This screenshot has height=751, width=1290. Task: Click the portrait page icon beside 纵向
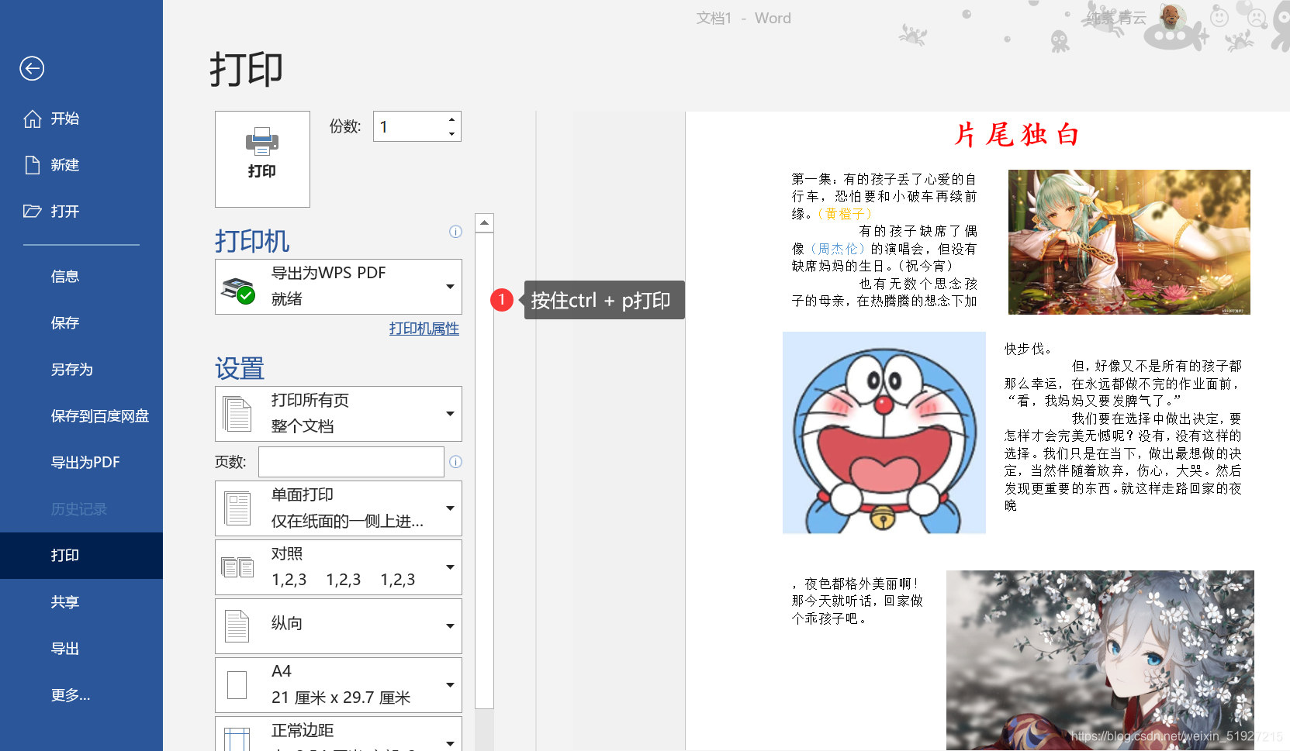[x=237, y=626]
